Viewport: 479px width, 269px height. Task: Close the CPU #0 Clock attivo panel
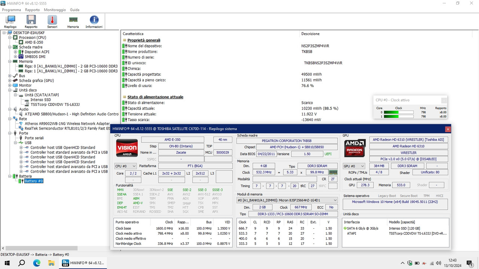pos(444,100)
